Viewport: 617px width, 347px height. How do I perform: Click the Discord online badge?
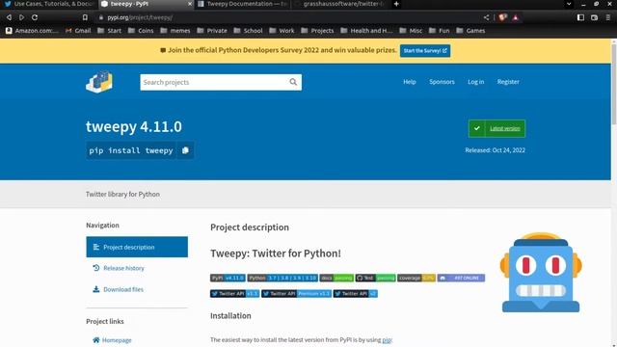(461, 278)
